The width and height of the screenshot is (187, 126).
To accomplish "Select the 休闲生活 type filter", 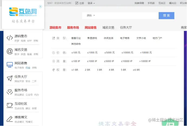I will [109, 38].
